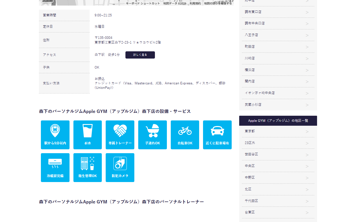Open the 武蔵小杉店 store link
The image size is (356, 222).
278,105
